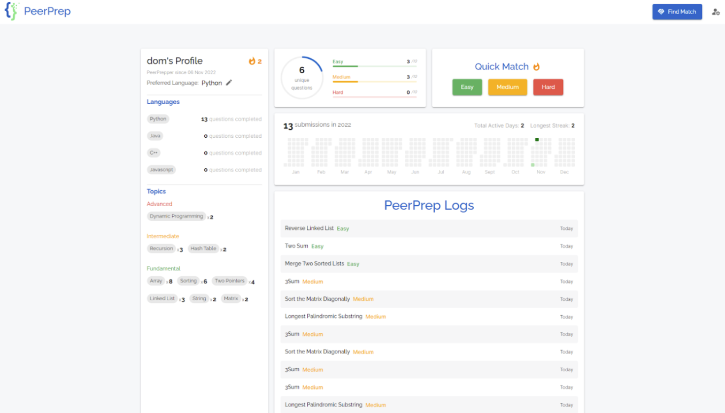Click the 'Longest Streak: 2' text
The width and height of the screenshot is (725, 413).
[x=552, y=126]
